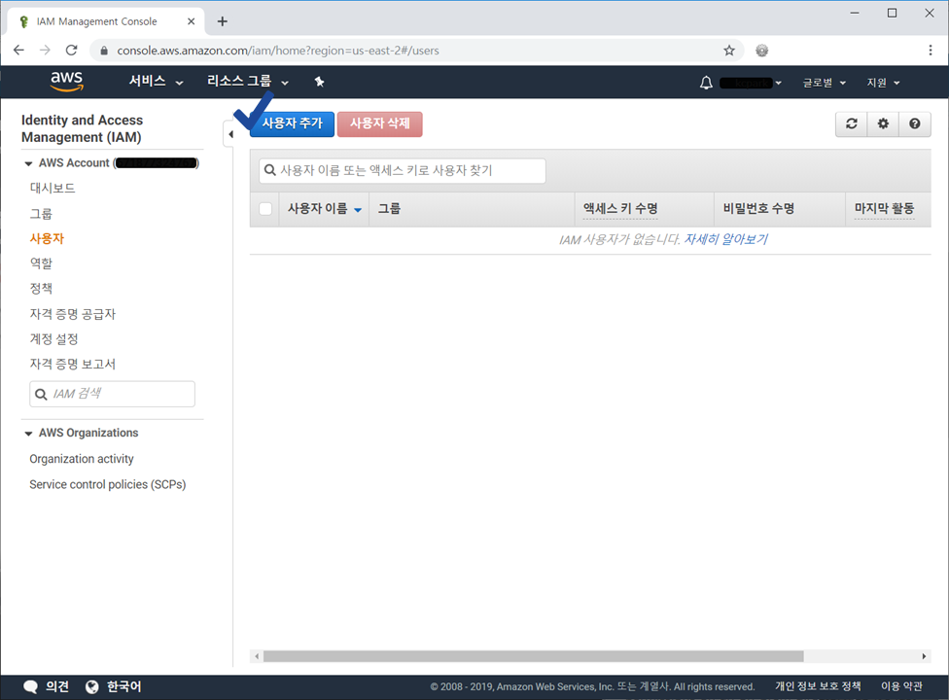Viewport: 949px width, 700px height.
Task: Sort by 사용자 이름 column arrow
Action: pos(358,210)
